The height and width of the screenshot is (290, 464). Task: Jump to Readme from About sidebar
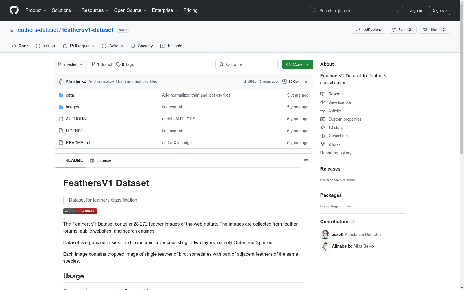332,94
